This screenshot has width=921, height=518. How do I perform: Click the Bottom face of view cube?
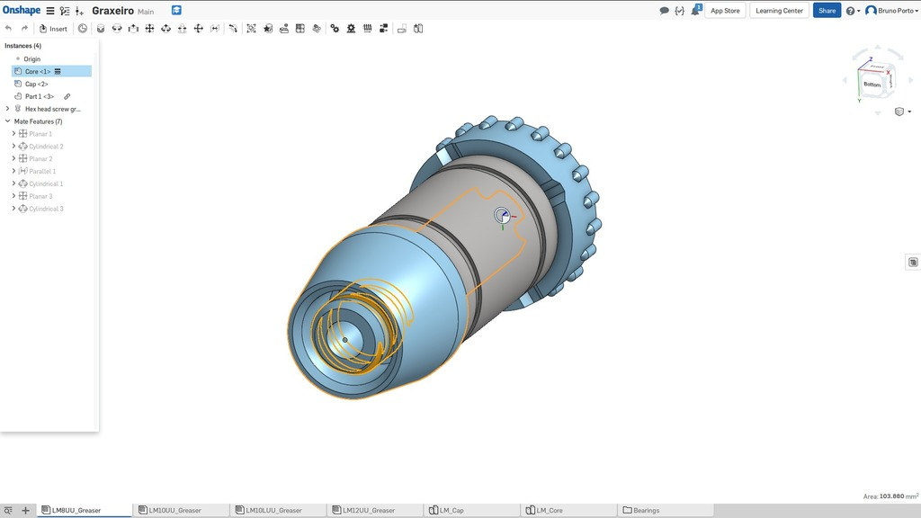pyautogui.click(x=872, y=85)
